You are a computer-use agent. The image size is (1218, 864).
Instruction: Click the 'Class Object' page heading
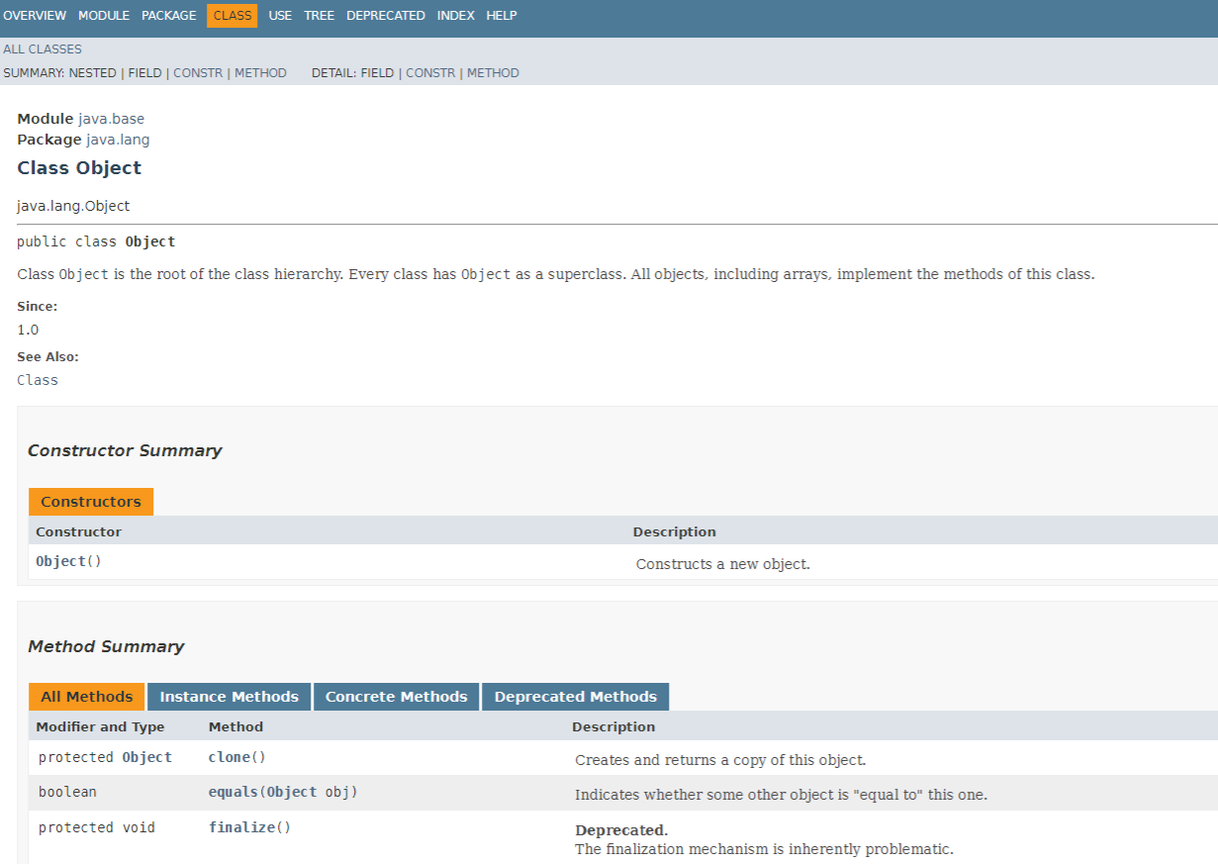pyautogui.click(x=79, y=168)
